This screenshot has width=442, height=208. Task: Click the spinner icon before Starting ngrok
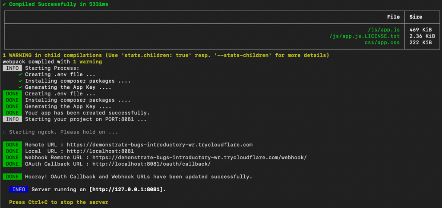point(4,132)
